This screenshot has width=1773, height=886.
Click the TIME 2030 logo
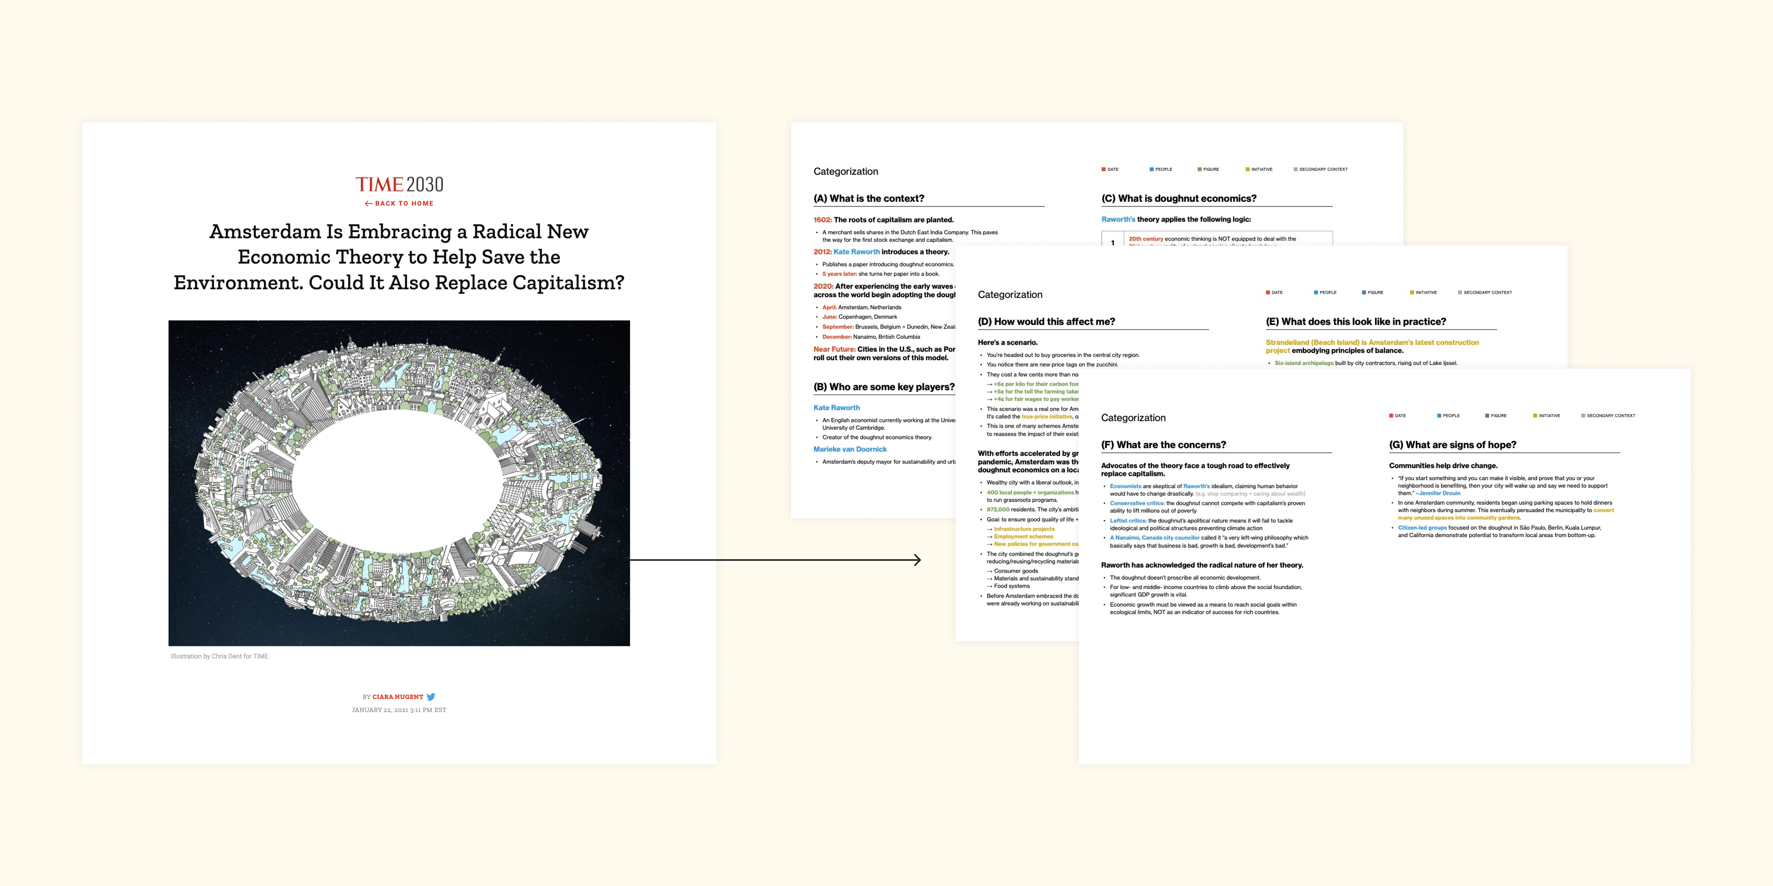pos(399,184)
